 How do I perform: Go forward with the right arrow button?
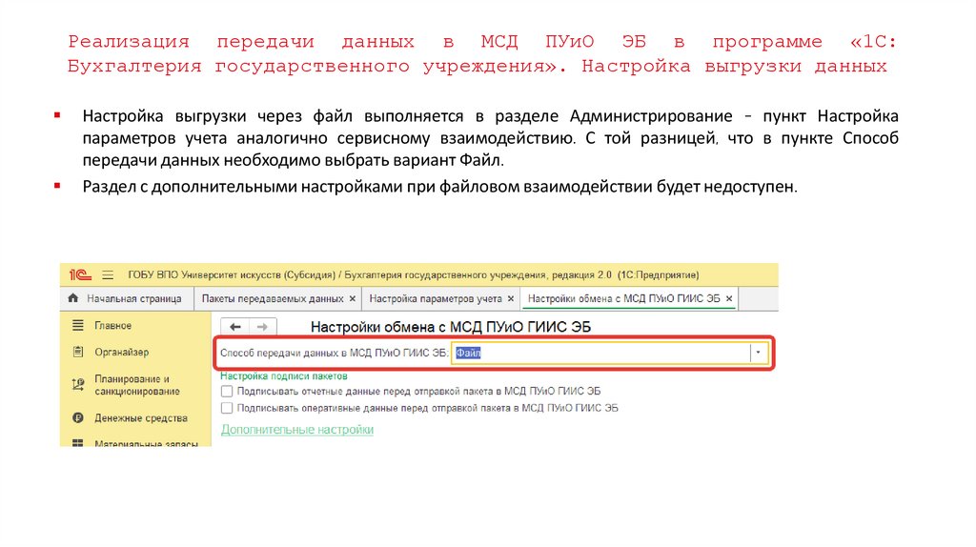click(x=263, y=327)
